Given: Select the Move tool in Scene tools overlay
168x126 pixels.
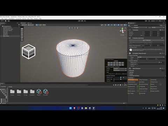Looking at the screenshot, I should [x=22, y=31].
